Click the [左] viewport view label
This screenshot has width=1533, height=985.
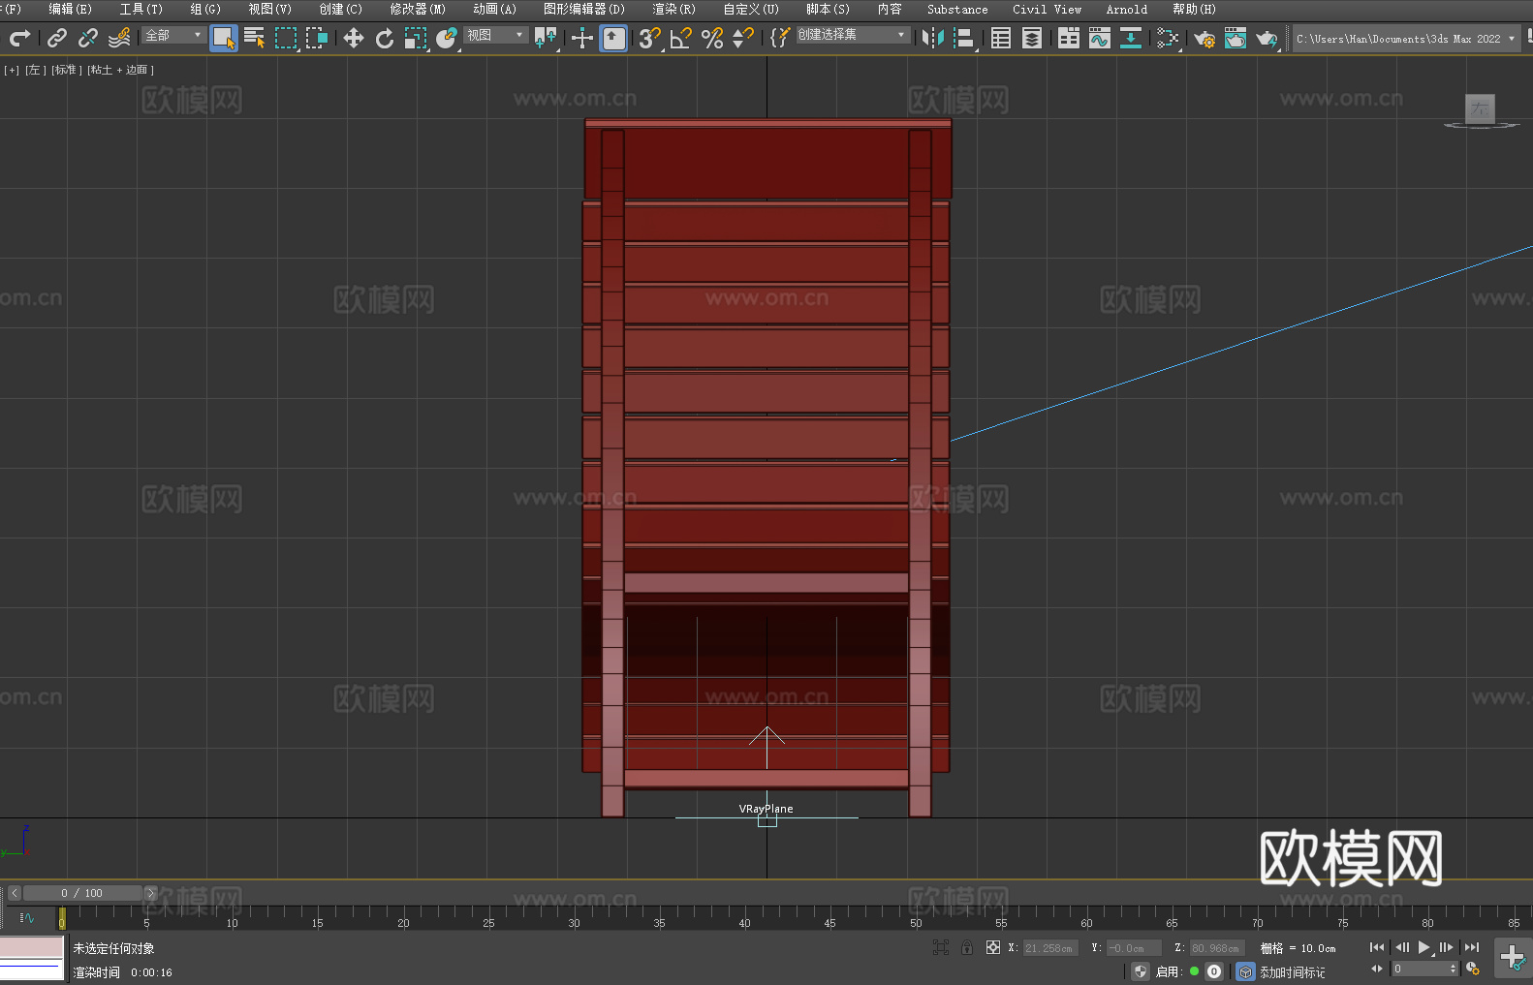35,70
